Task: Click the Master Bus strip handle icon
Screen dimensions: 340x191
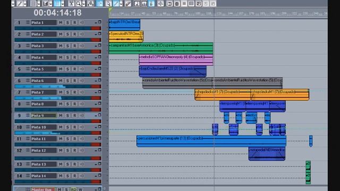Action: pyautogui.click(x=28, y=189)
